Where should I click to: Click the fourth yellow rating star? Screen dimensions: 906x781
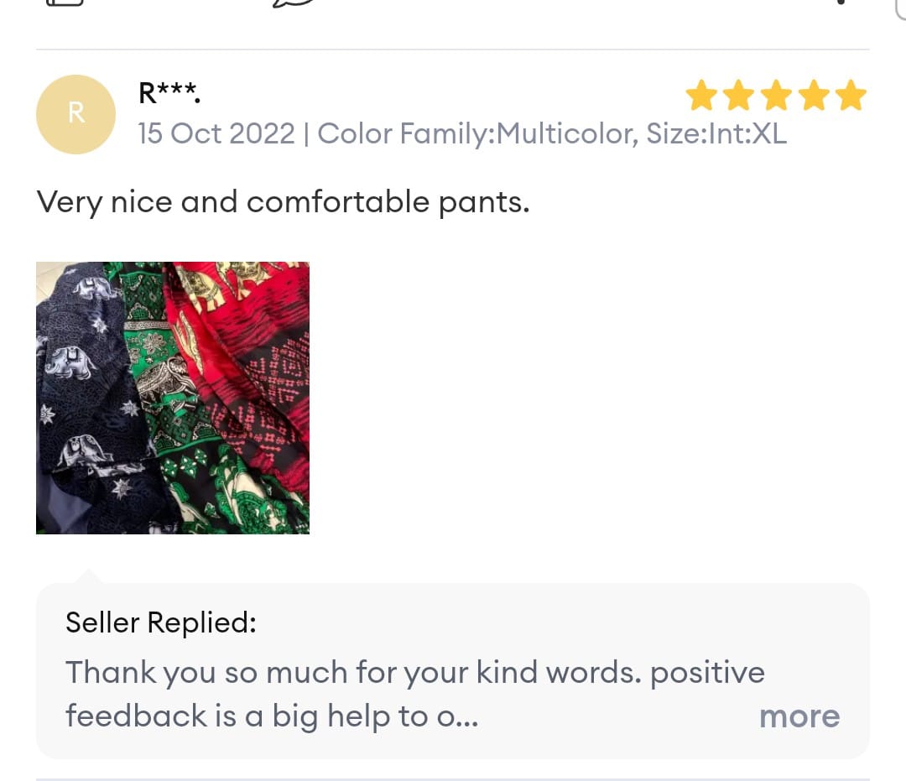tap(814, 96)
